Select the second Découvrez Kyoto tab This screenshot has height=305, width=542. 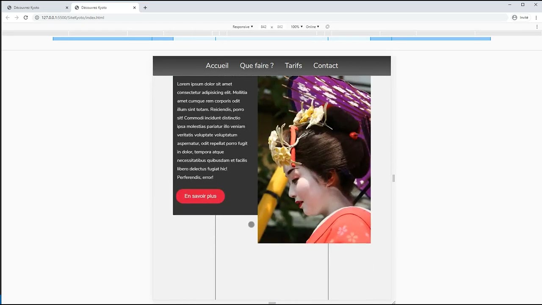(105, 8)
